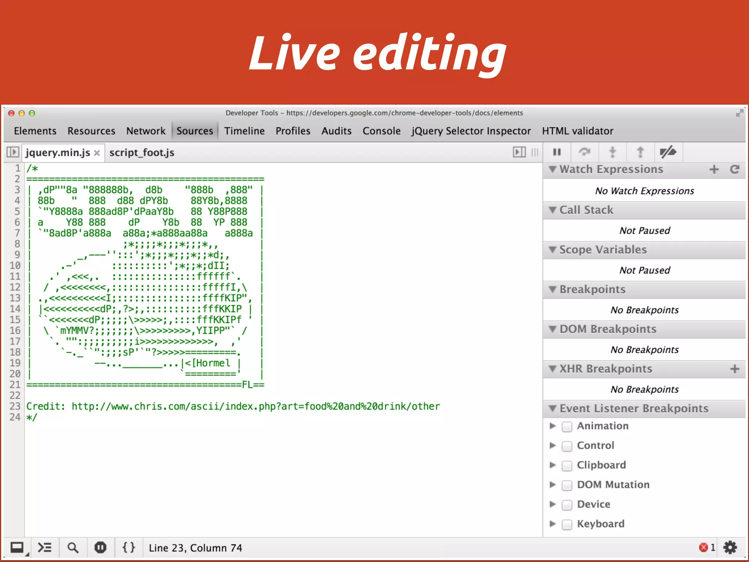Expand the Animation event category
Viewport: 749px width, 562px height.
pyautogui.click(x=553, y=426)
